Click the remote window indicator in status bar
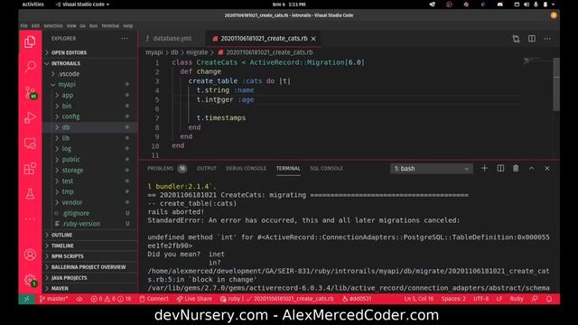 [26, 299]
